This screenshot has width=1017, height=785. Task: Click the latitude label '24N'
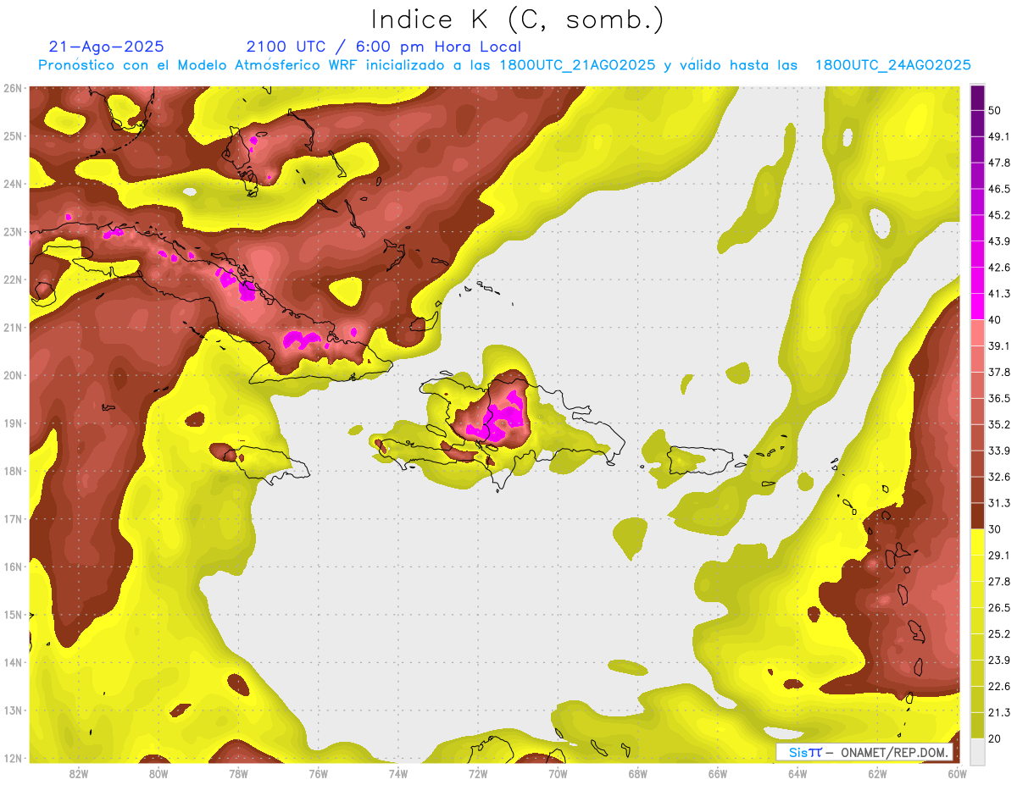pos(13,184)
